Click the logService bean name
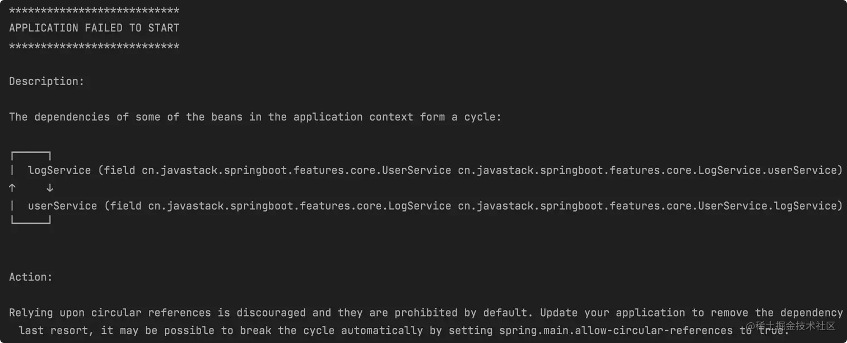 pos(59,170)
